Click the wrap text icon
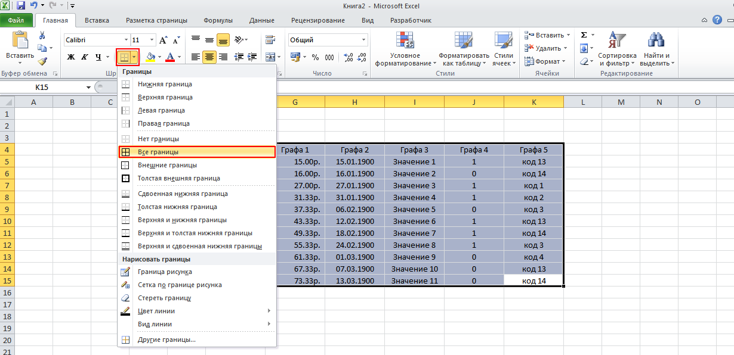 pyautogui.click(x=270, y=40)
